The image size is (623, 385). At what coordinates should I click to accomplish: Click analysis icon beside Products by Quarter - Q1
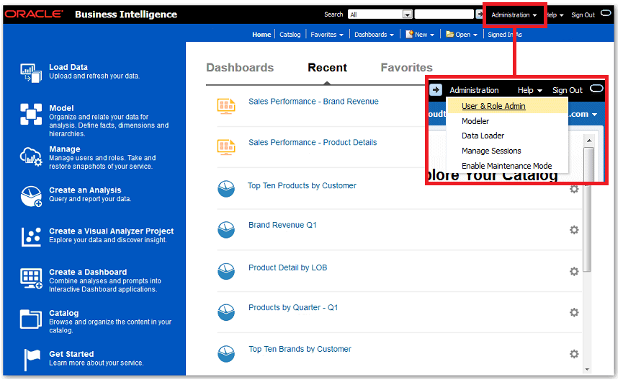tap(226, 313)
